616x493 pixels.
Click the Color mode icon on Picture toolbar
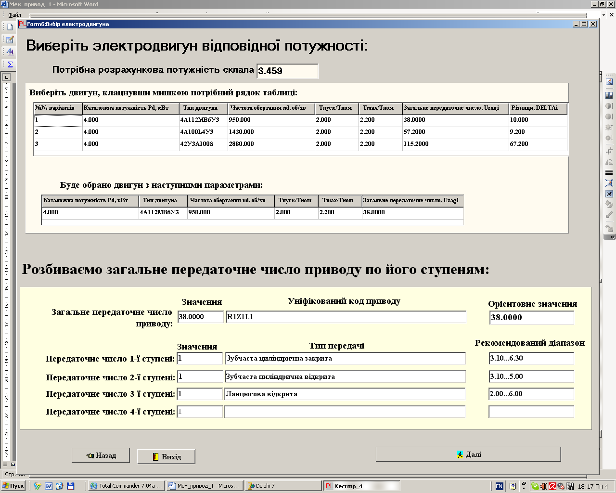click(609, 95)
